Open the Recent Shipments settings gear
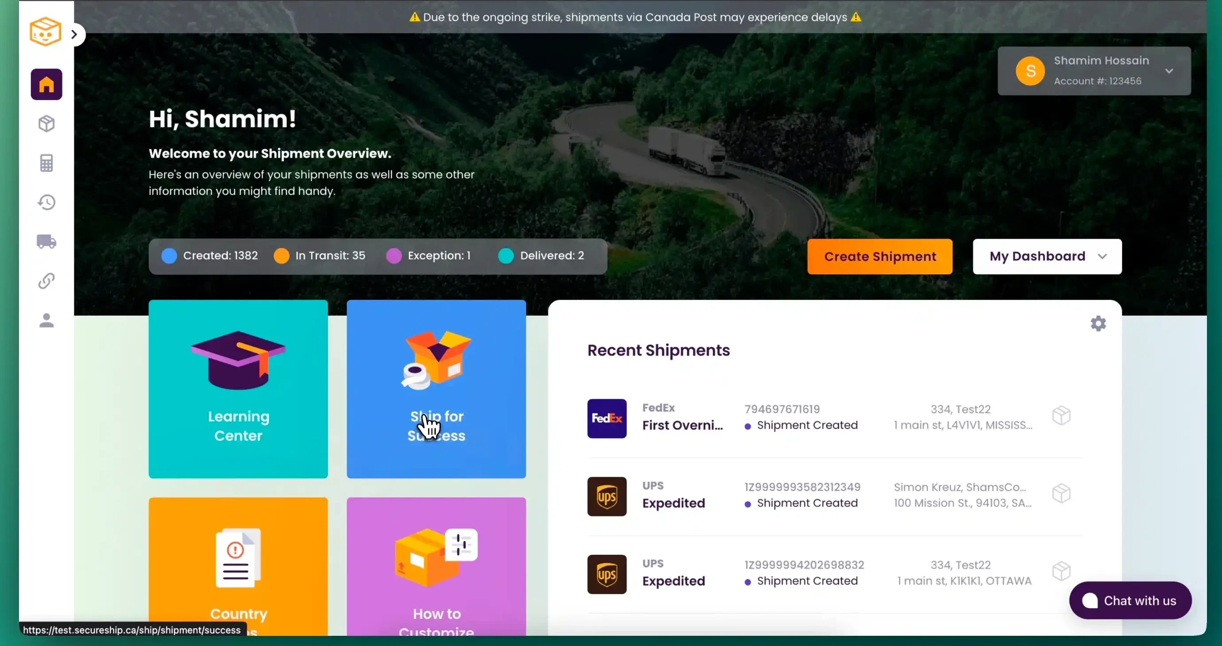This screenshot has width=1222, height=646. tap(1098, 324)
